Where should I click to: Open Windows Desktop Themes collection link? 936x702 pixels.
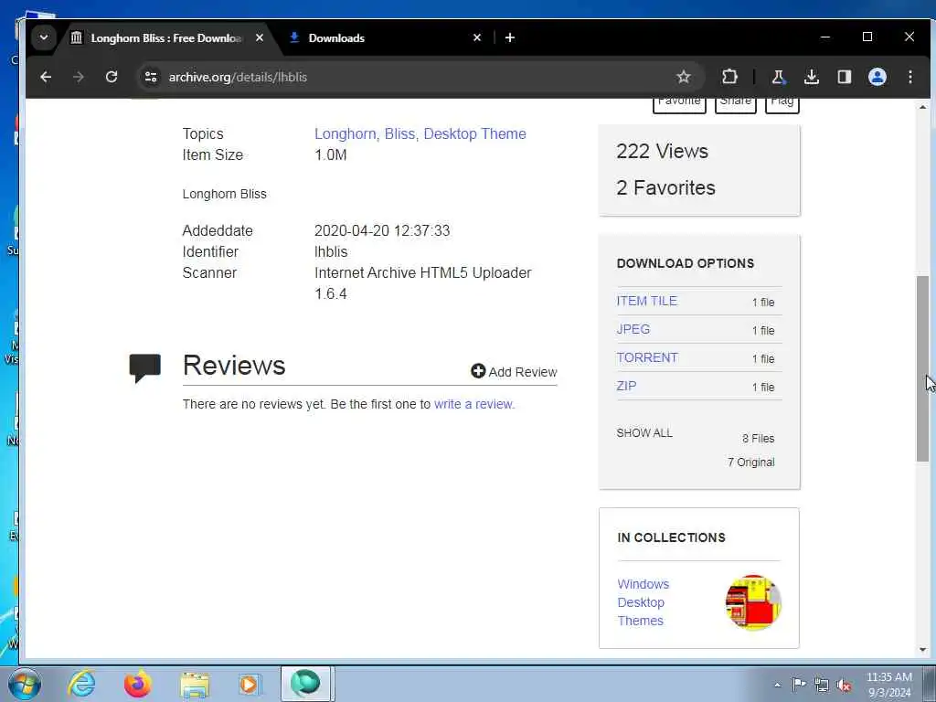tap(643, 602)
